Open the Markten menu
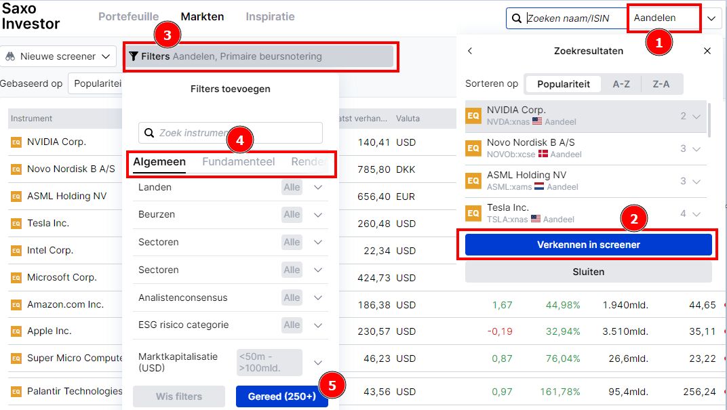 pyautogui.click(x=202, y=17)
